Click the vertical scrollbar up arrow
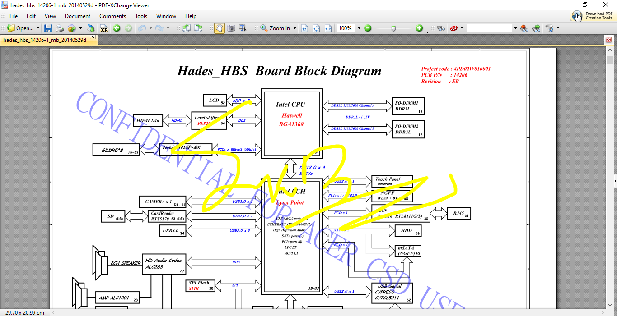This screenshot has height=316, width=617. tap(609, 49)
